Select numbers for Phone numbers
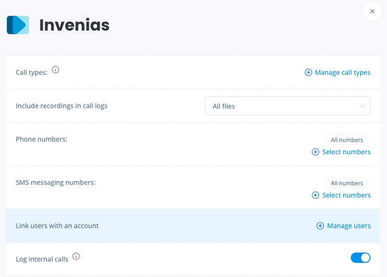 coord(341,152)
